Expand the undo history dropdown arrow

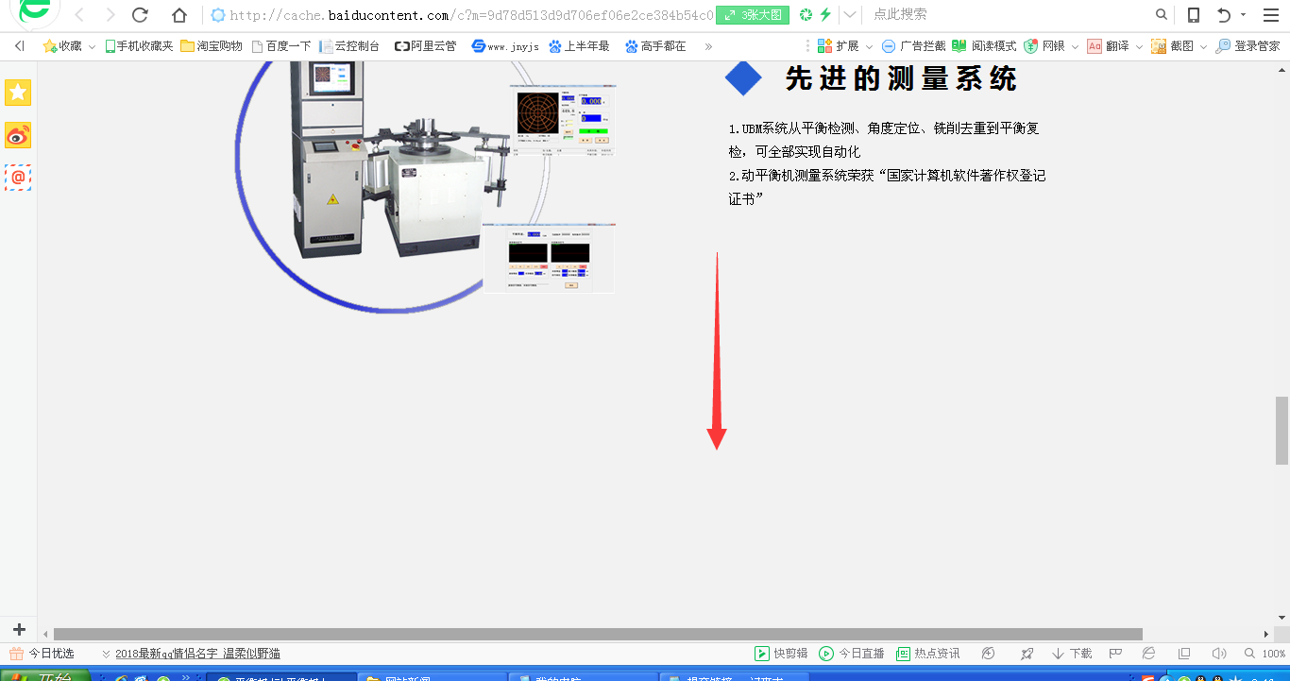point(1243,15)
